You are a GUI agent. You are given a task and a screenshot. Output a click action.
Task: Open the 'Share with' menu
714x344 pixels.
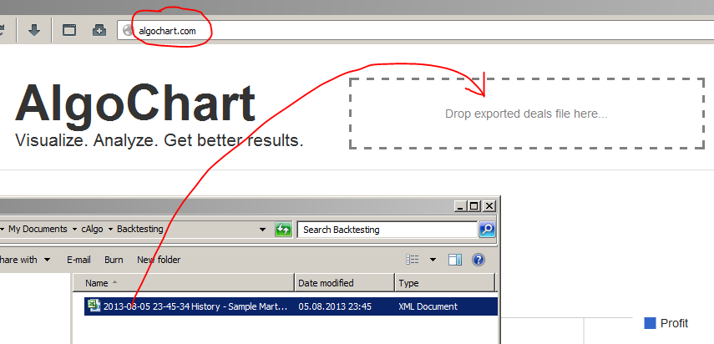(23, 260)
